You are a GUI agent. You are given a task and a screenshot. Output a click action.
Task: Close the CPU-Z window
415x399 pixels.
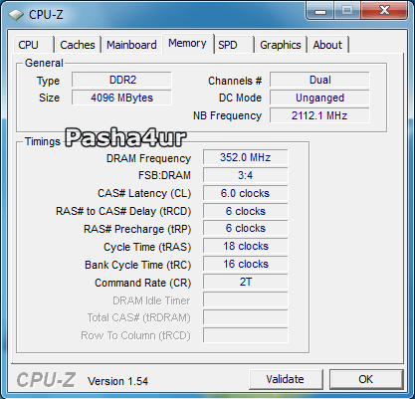[x=384, y=11]
